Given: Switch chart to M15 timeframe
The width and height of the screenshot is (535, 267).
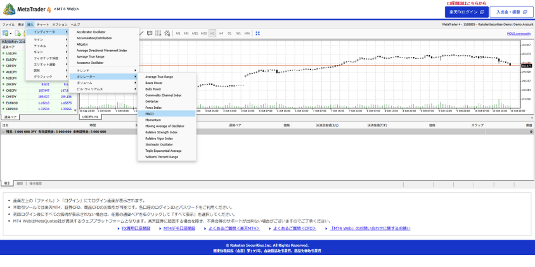Looking at the screenshot, I should pos(195,34).
